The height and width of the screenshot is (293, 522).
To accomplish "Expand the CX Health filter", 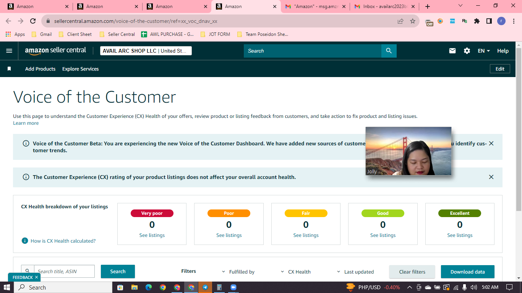I will coord(296,272).
